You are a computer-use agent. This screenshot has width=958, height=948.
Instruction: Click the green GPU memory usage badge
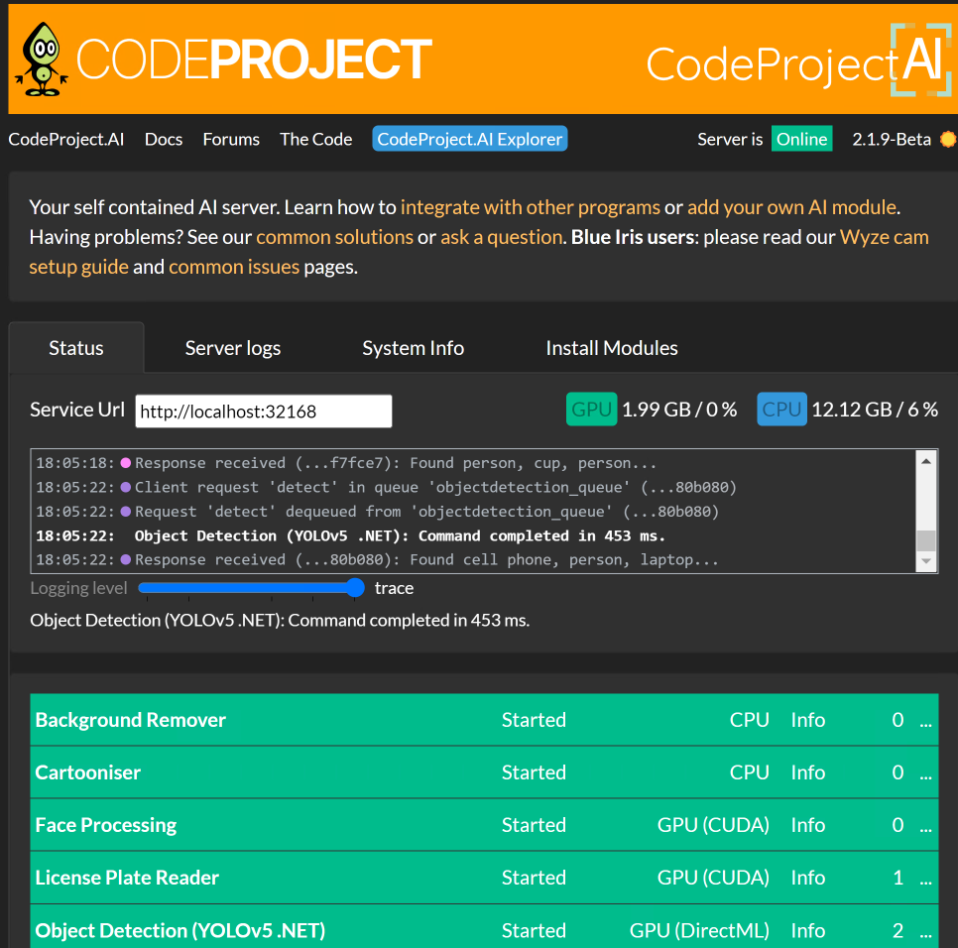[591, 409]
